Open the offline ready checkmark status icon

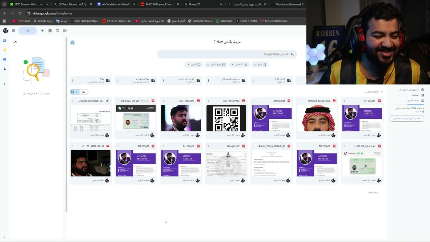tap(65, 31)
